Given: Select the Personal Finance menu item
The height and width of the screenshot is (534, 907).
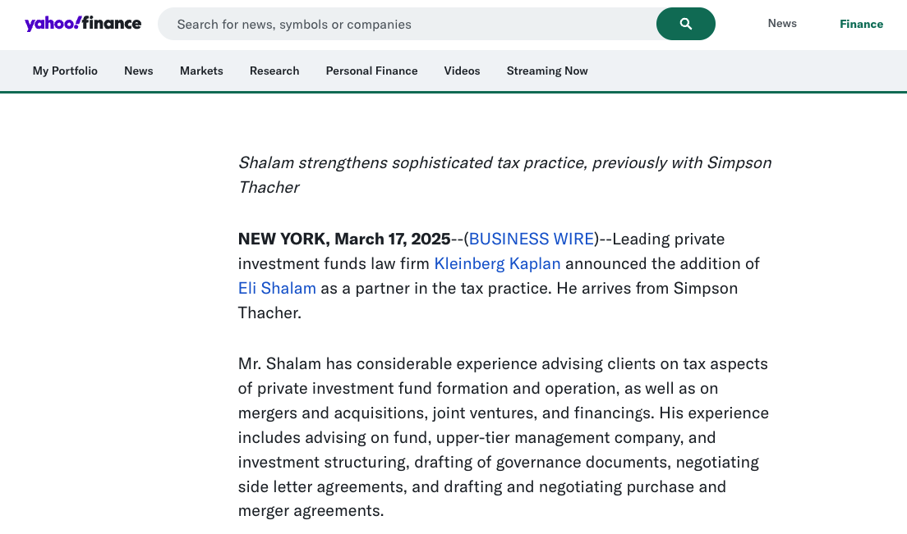Looking at the screenshot, I should (x=371, y=71).
